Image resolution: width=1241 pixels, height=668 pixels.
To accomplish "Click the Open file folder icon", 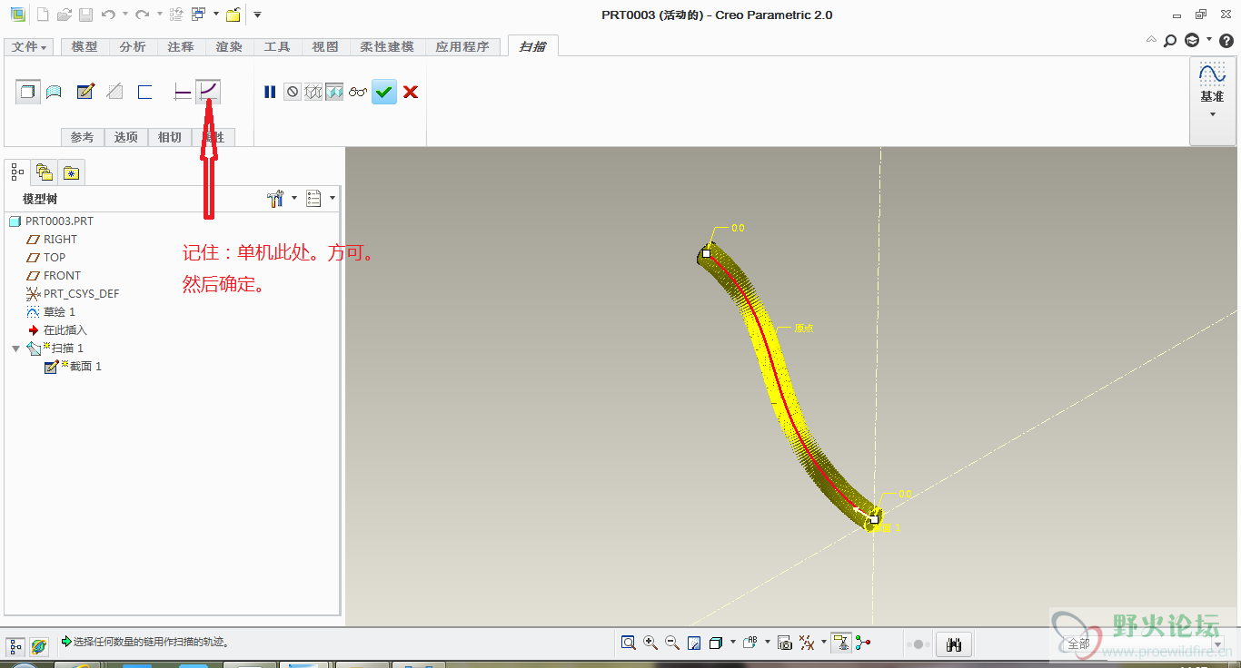I will 64,15.
